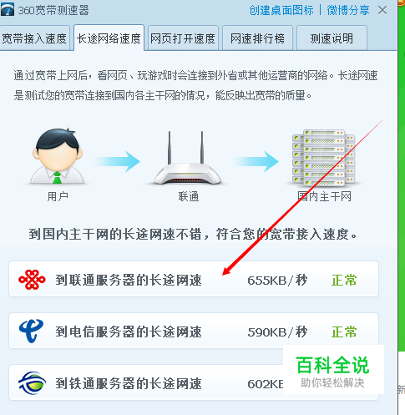Switch to the 测速说明 tab
Viewport: 405px width, 415px height.
332,38
